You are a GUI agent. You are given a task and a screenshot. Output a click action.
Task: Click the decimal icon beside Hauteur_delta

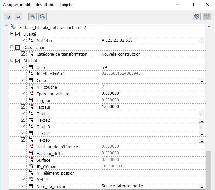[x=31, y=153]
